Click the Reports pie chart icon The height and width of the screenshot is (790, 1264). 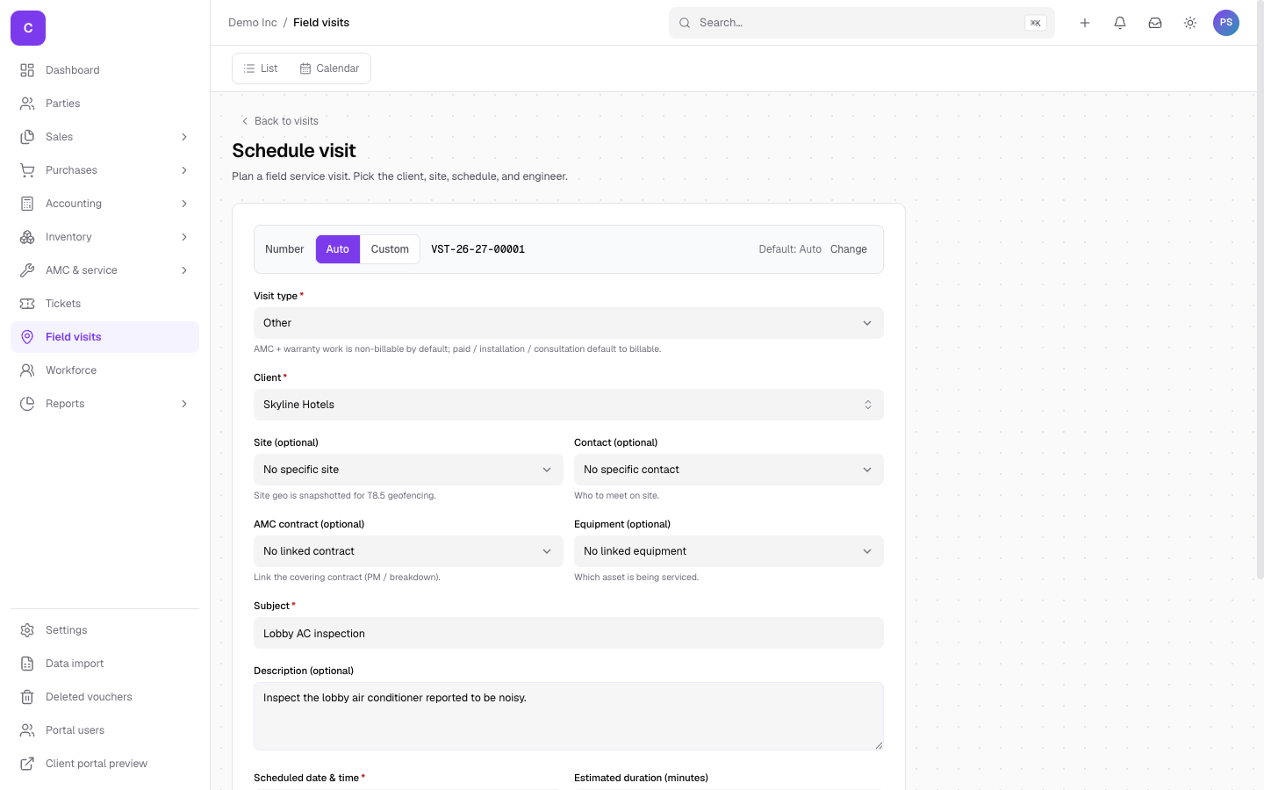pos(27,404)
